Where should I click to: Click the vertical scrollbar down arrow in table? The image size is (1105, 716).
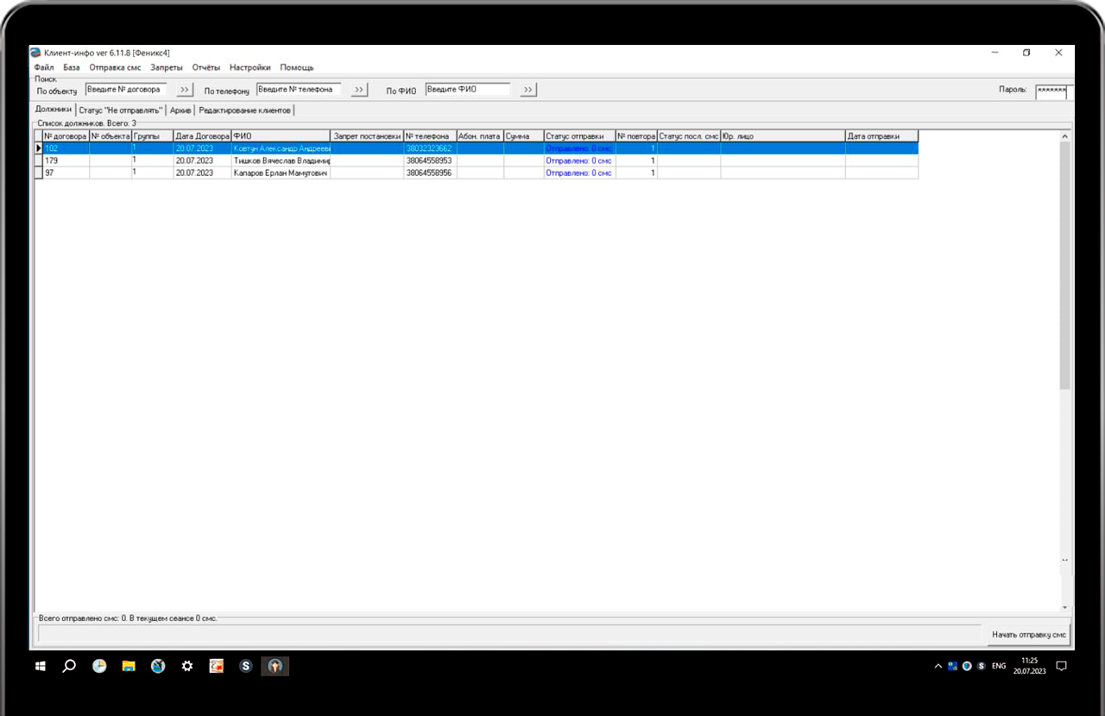pos(1065,606)
